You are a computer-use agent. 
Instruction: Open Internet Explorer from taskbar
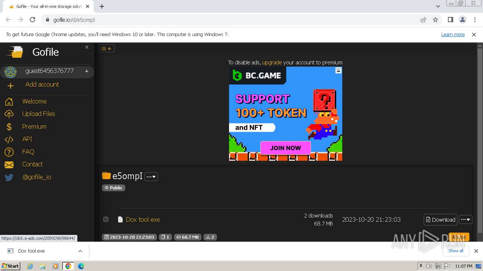coord(30,266)
